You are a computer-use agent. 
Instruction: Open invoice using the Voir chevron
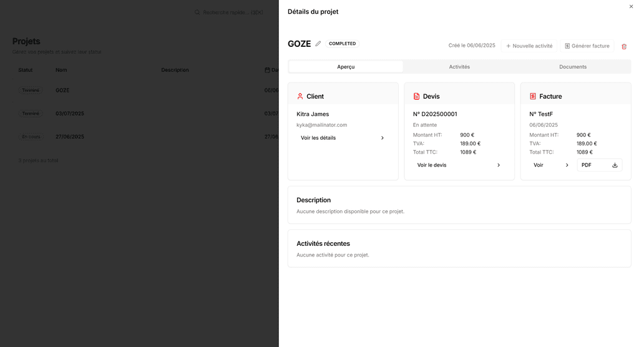click(x=567, y=165)
